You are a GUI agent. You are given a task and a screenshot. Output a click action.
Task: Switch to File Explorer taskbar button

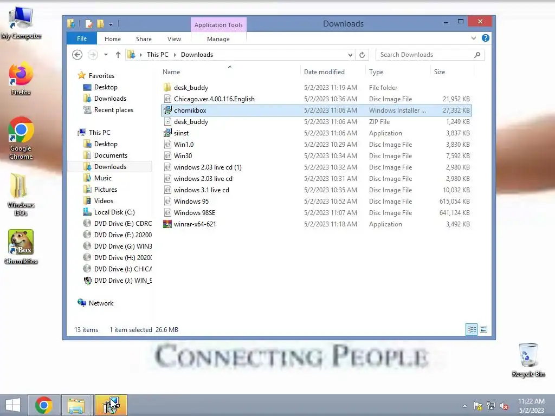pos(76,405)
